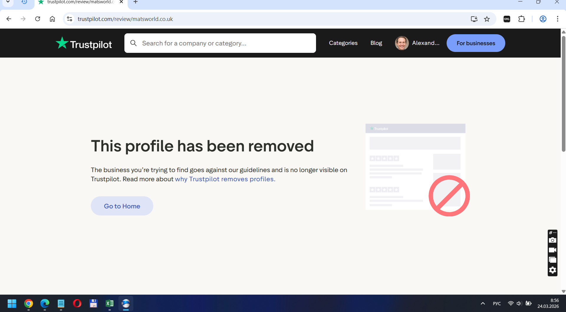This screenshot has height=312, width=566.
Task: Open the notepad app on taskbar
Action: 61,303
